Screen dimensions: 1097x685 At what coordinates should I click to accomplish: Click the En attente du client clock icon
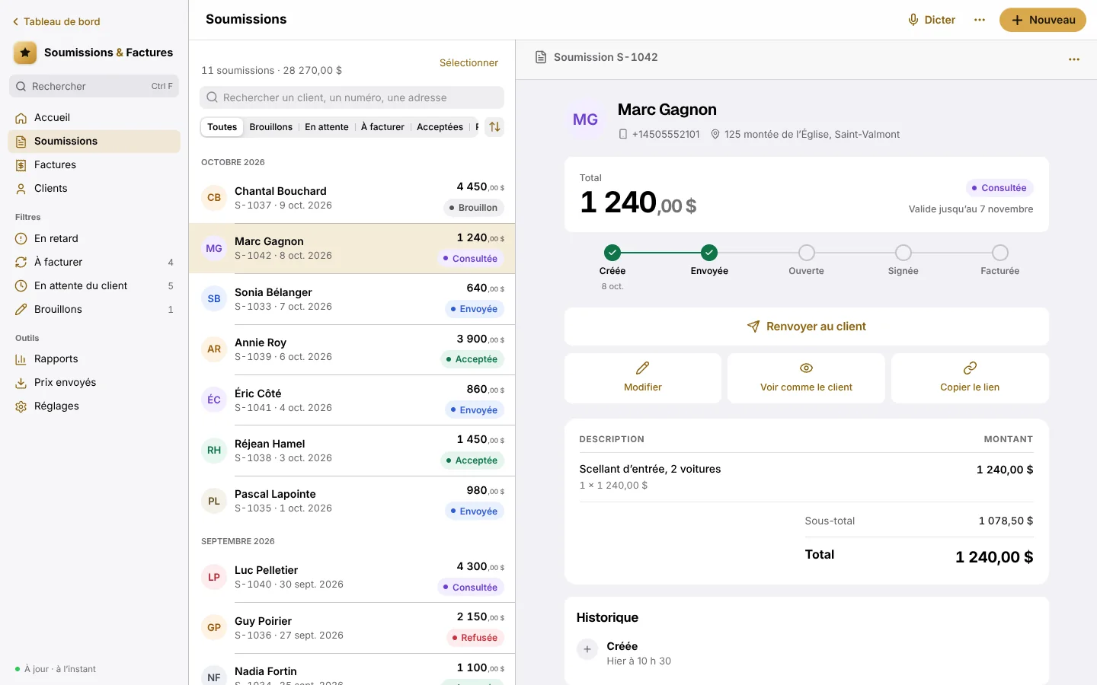point(21,286)
